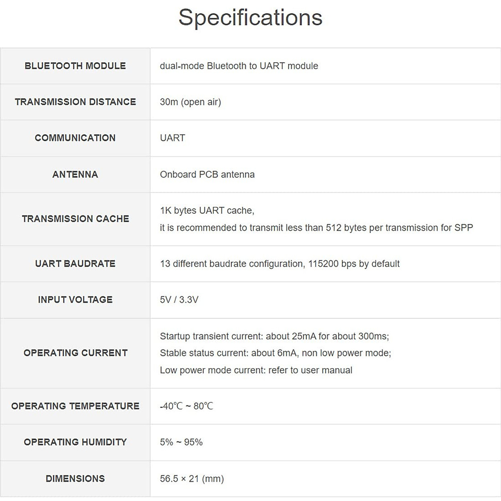
Task: Click the COMMUNICATION row label
Action: (x=75, y=138)
